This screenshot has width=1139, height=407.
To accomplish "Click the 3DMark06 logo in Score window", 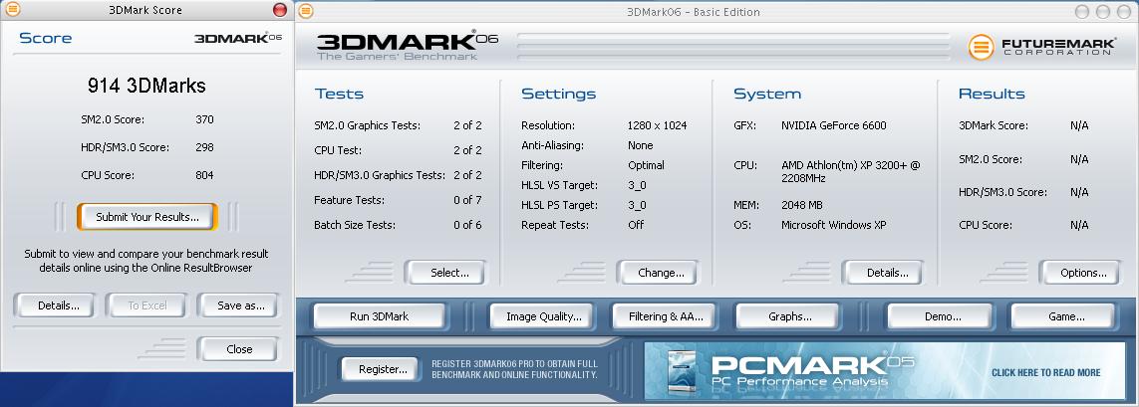I will (237, 38).
